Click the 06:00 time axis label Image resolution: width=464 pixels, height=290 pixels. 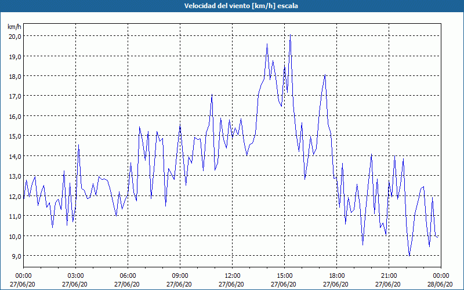tap(128, 276)
